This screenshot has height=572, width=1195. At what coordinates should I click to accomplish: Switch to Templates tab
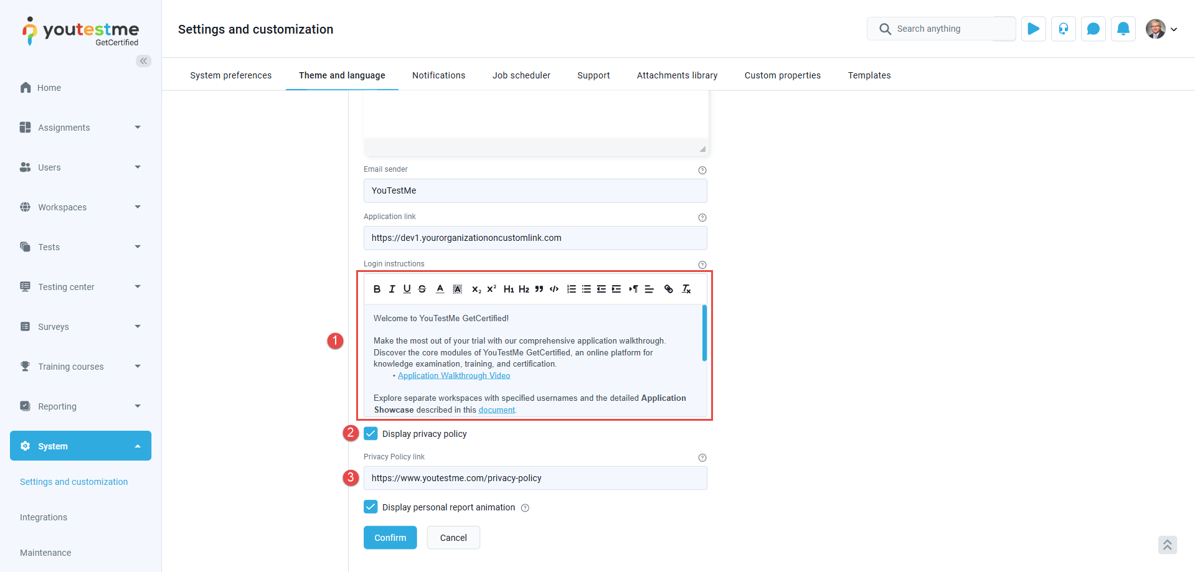tap(869, 75)
